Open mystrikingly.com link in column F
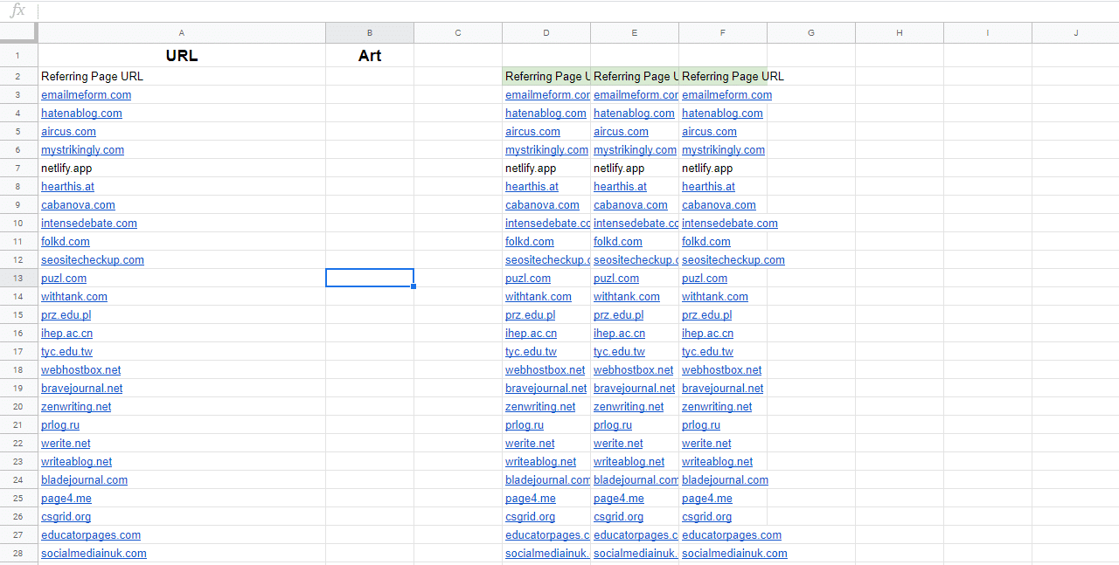Image resolution: width=1119 pixels, height=565 pixels. point(723,149)
